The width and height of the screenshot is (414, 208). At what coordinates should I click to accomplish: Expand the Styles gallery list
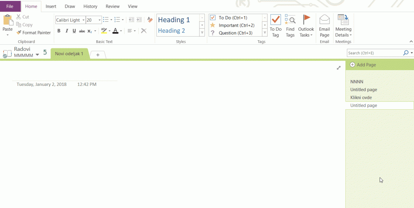pos(202,33)
